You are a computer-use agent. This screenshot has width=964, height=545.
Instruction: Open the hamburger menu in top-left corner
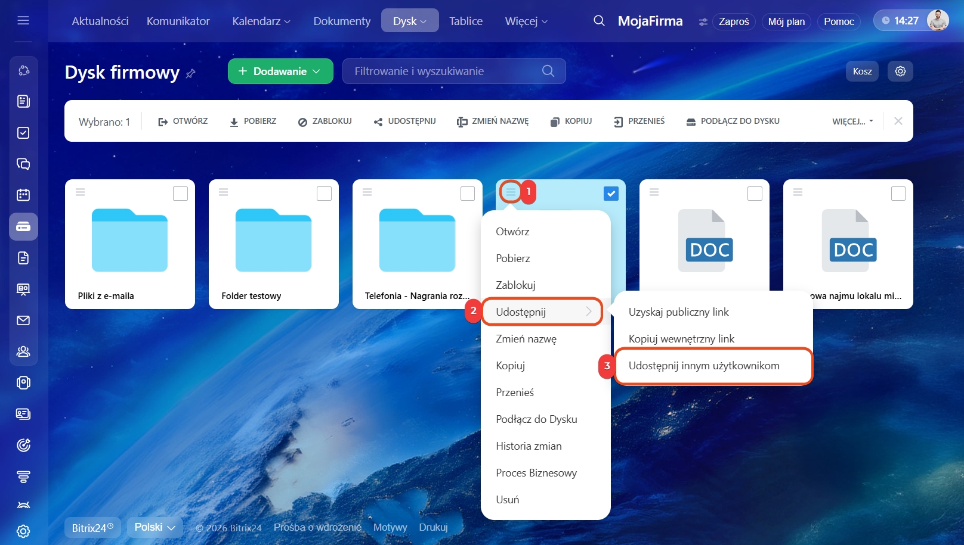23,21
